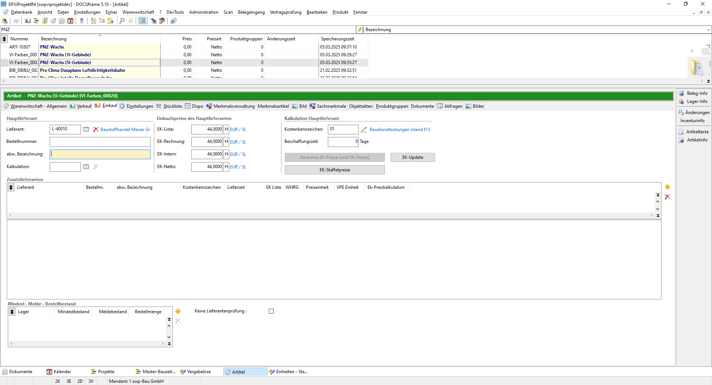Screen dimensions: 712x385
Task: Open the Belegeingang menu
Action: pos(251,12)
